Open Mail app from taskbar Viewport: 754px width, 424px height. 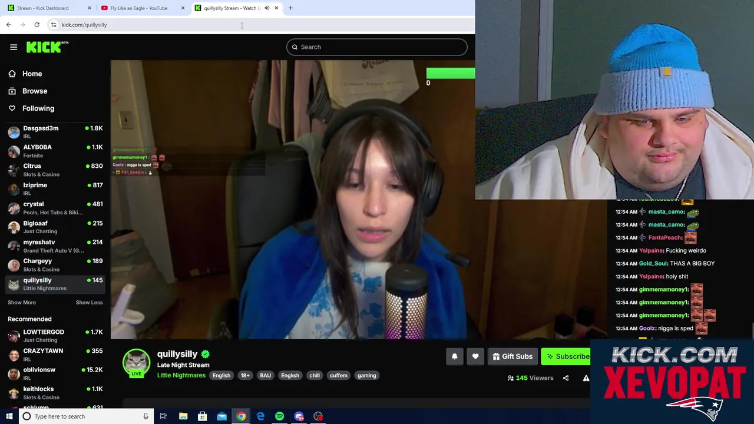(x=221, y=416)
